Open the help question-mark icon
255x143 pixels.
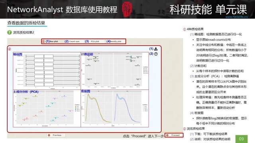click(156, 54)
